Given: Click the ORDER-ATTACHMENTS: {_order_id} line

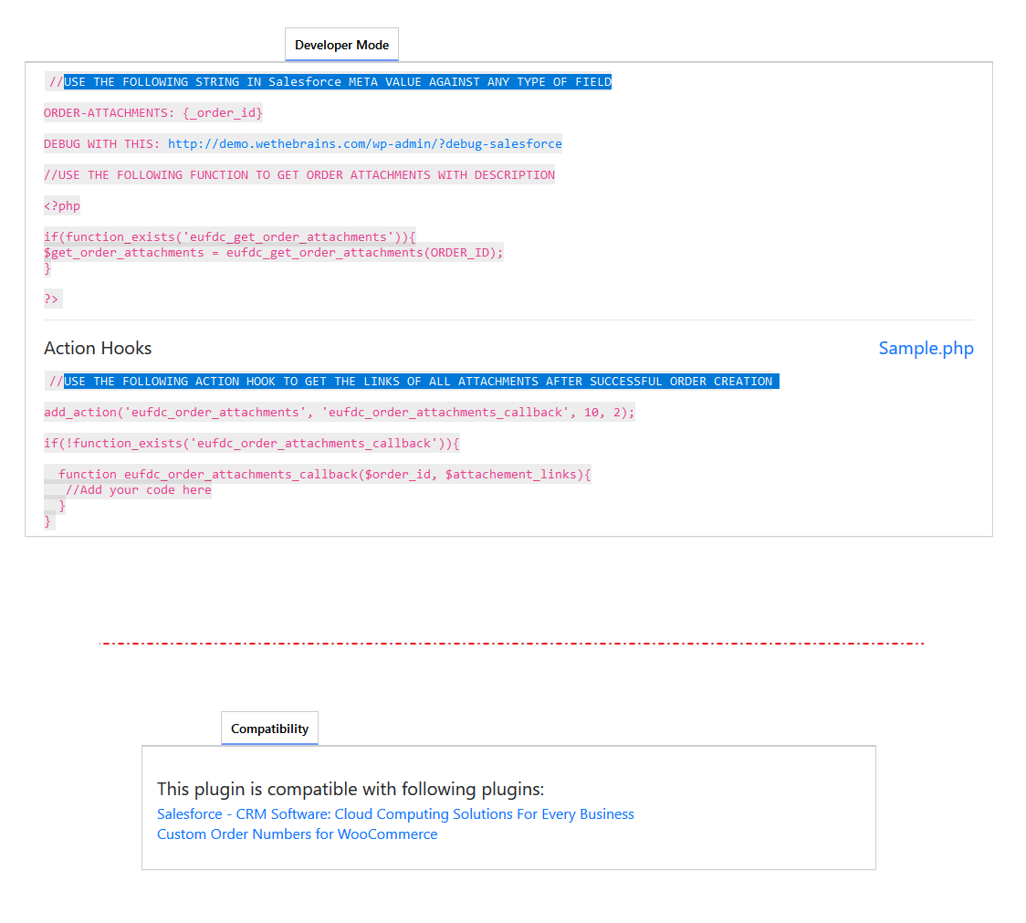Looking at the screenshot, I should (153, 112).
